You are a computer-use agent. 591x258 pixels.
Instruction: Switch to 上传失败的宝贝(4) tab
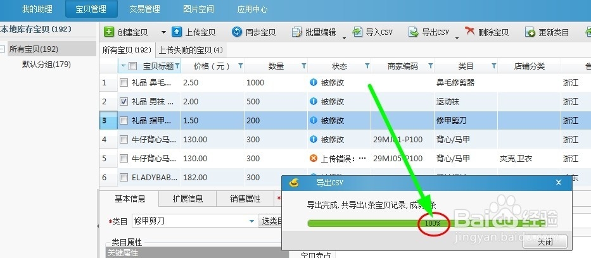click(x=191, y=50)
